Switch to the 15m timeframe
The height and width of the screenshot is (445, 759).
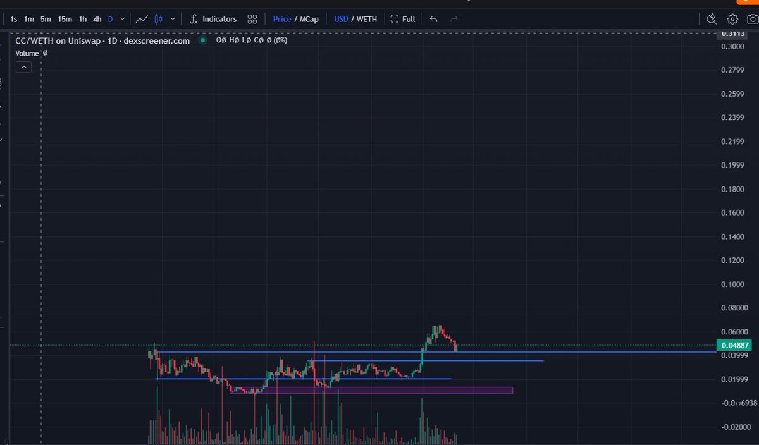point(65,19)
